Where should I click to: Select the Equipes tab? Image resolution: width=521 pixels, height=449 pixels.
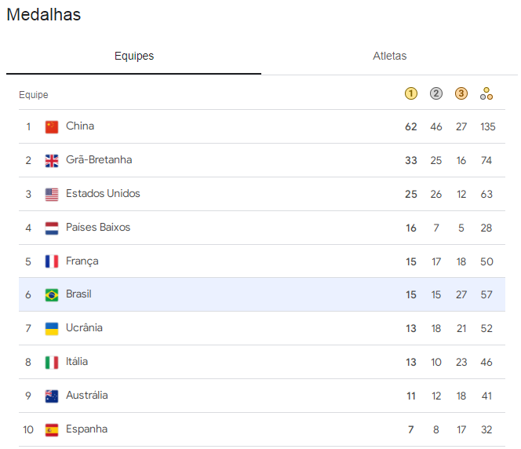pos(134,57)
